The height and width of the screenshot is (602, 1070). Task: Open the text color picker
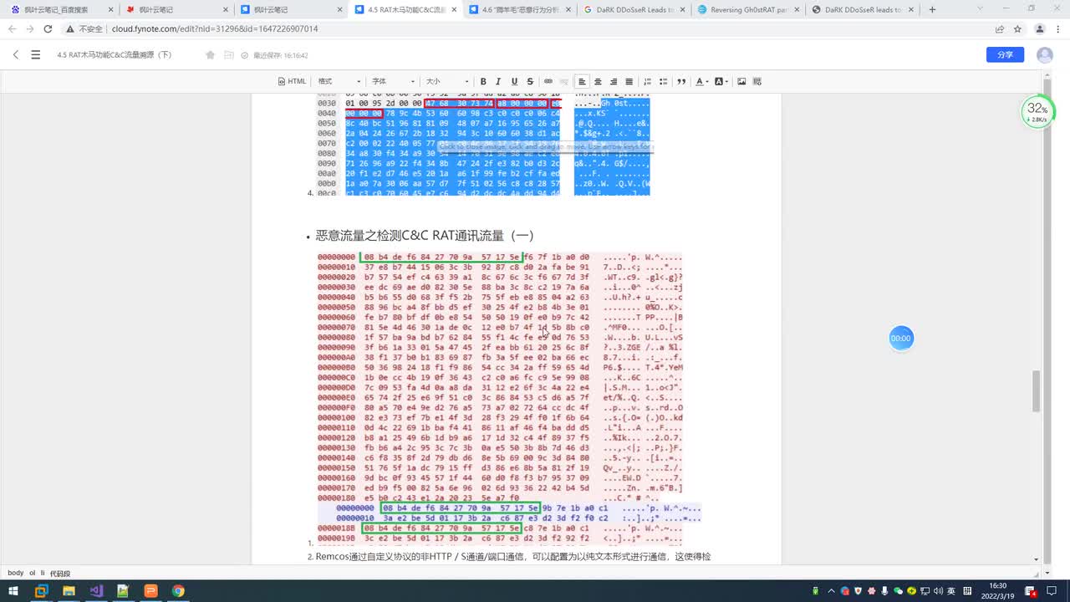point(701,81)
